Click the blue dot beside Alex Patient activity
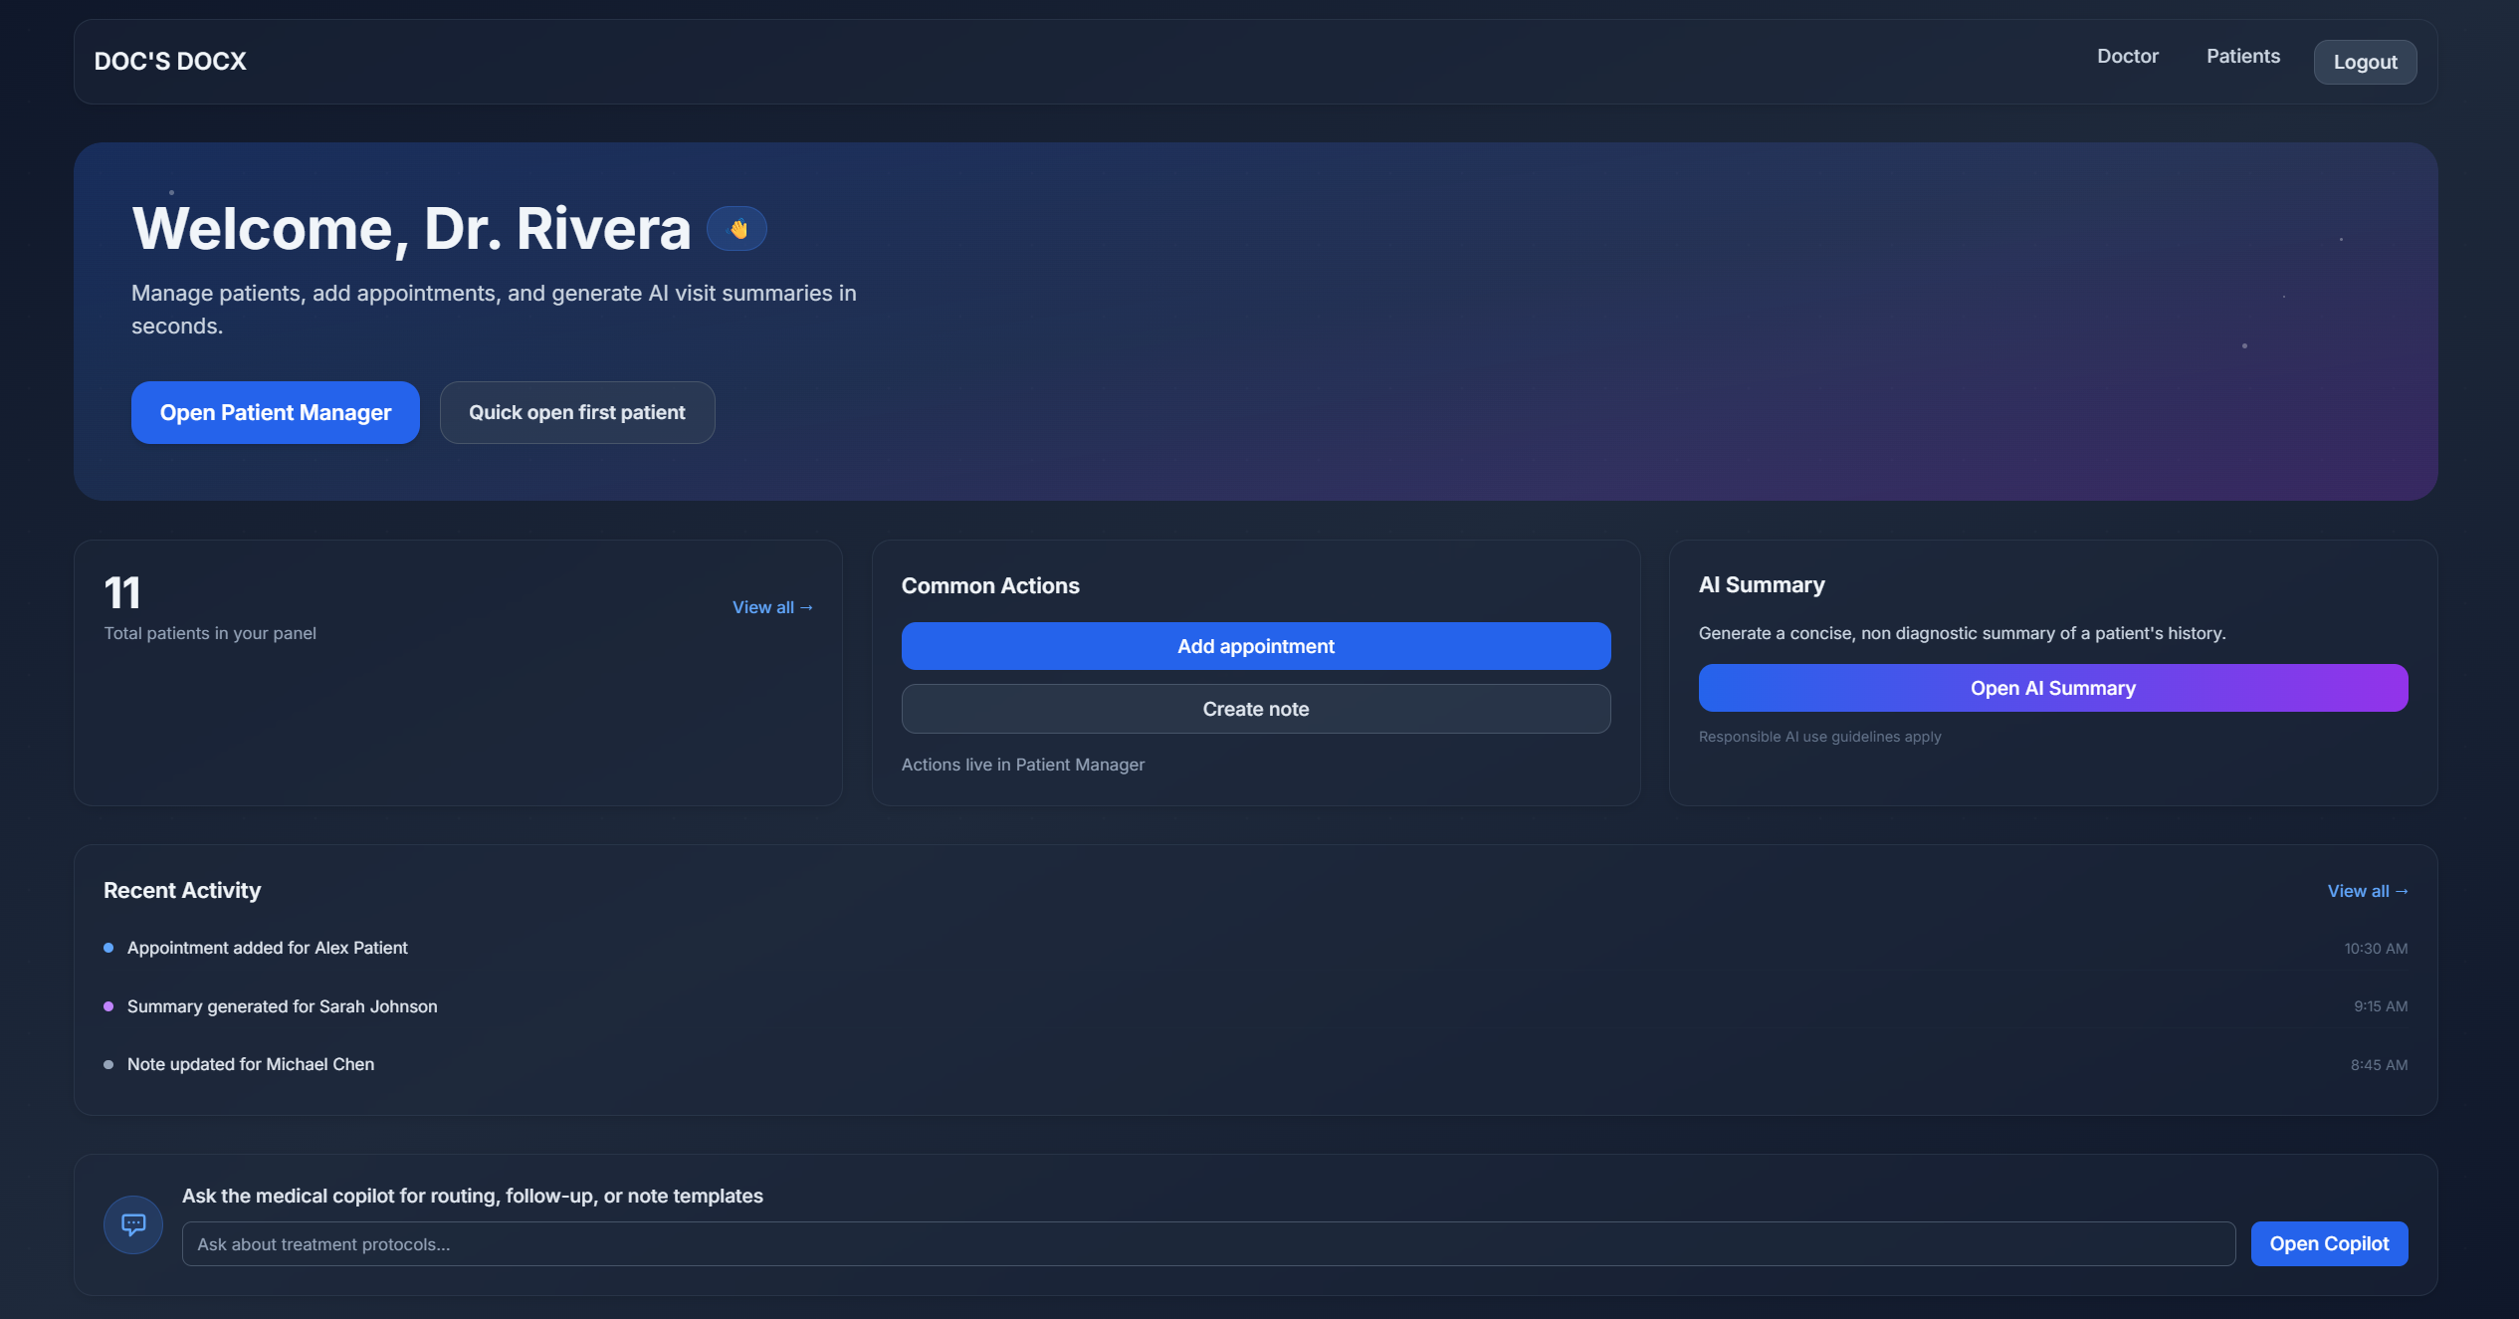 point(108,948)
